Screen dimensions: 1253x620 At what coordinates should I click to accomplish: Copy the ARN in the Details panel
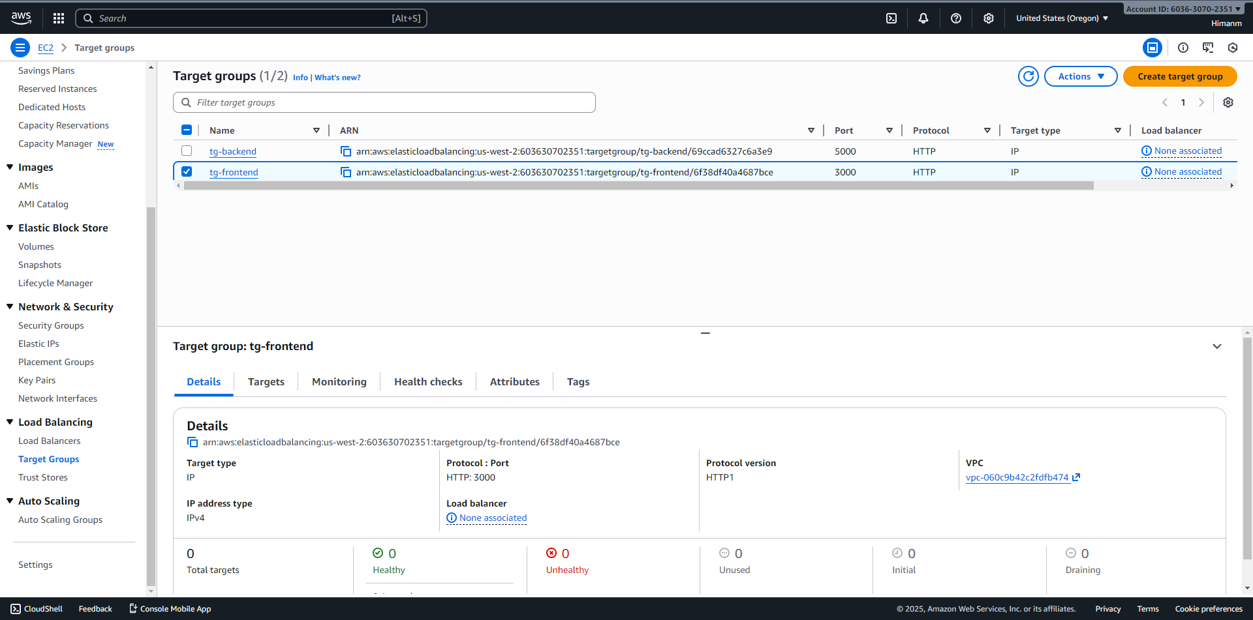(193, 442)
